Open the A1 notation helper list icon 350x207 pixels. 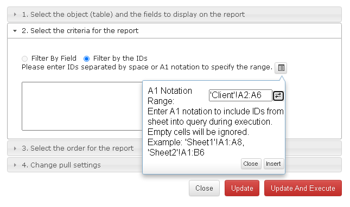point(281,68)
